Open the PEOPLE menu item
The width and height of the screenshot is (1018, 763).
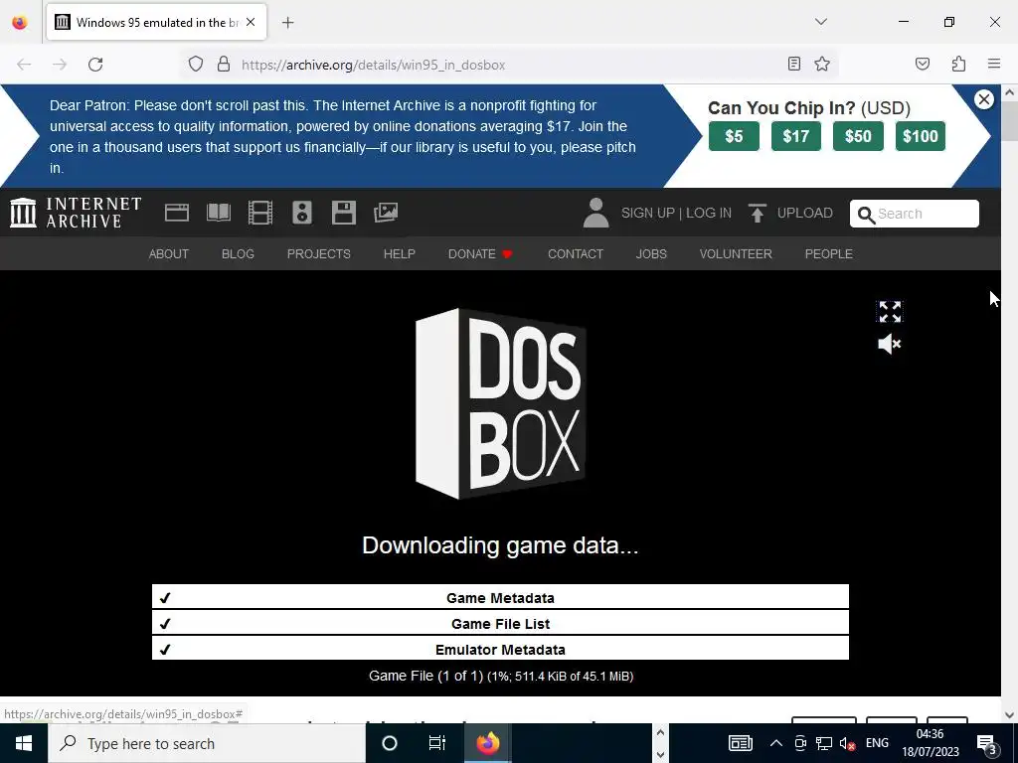click(828, 253)
